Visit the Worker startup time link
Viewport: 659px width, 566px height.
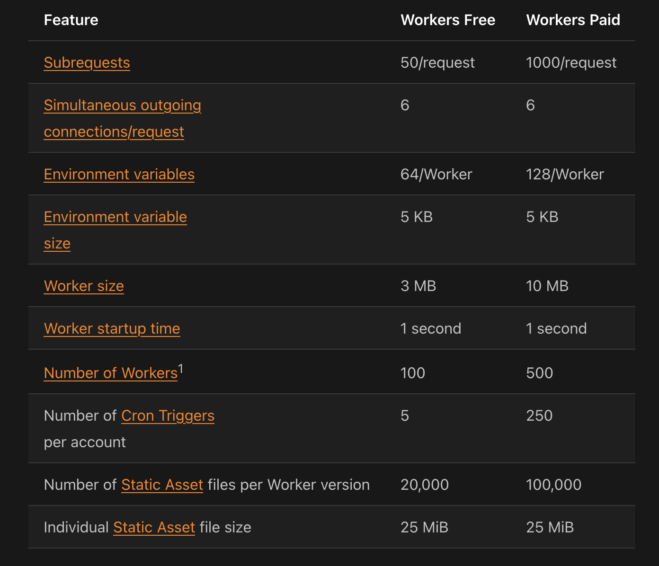pyautogui.click(x=112, y=328)
